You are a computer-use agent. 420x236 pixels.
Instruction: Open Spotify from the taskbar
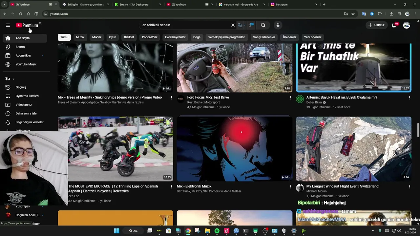[x=217, y=231]
